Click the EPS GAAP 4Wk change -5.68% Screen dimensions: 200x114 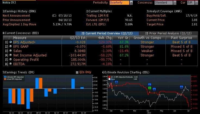[106, 47]
